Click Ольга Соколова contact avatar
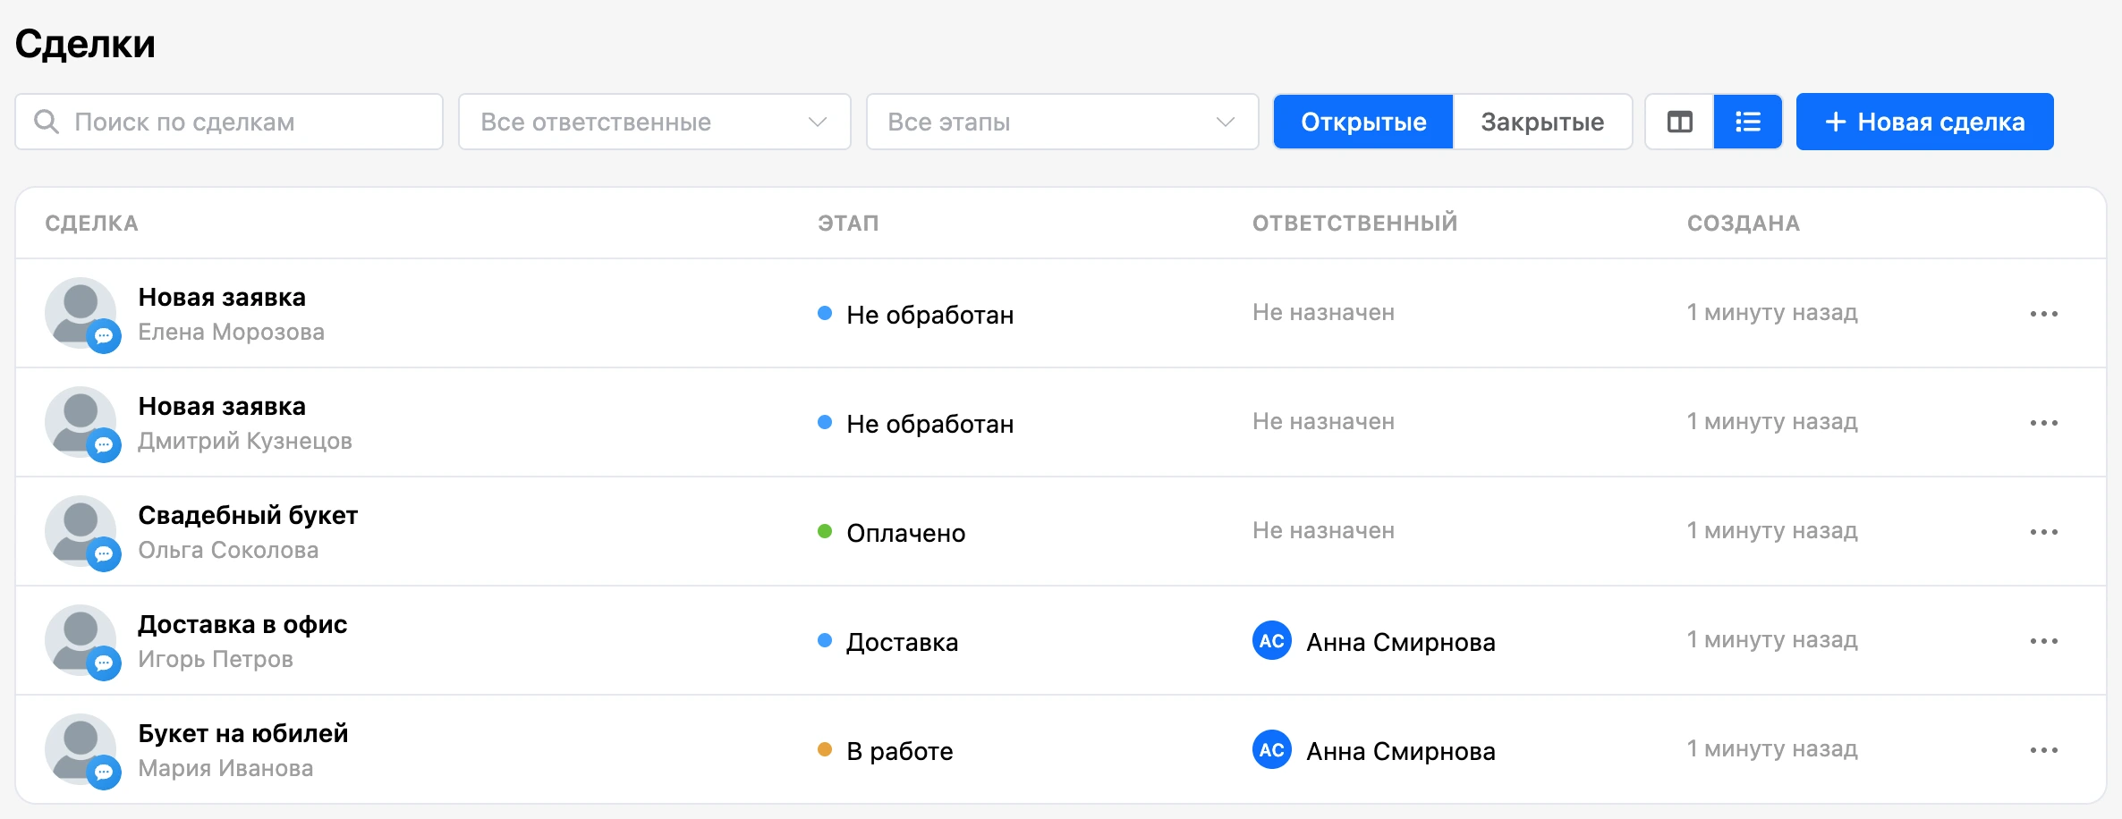The image size is (2122, 819). [81, 532]
